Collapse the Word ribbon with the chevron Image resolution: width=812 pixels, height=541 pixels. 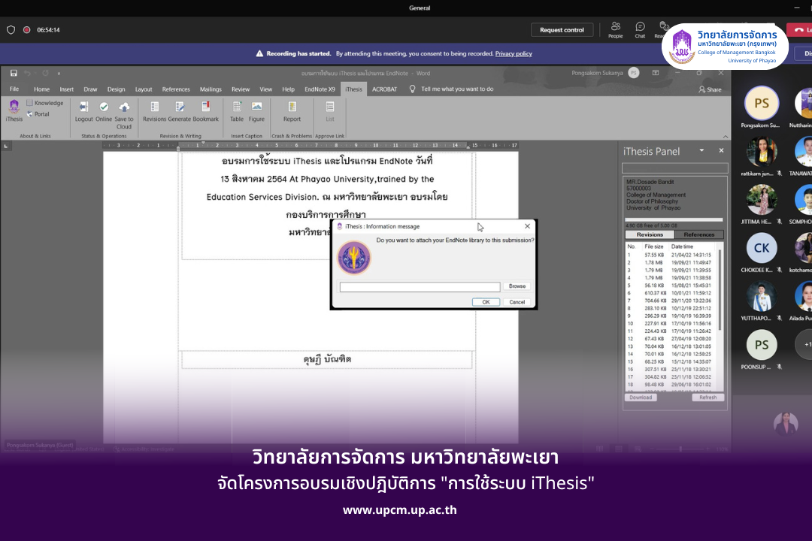pyautogui.click(x=725, y=137)
